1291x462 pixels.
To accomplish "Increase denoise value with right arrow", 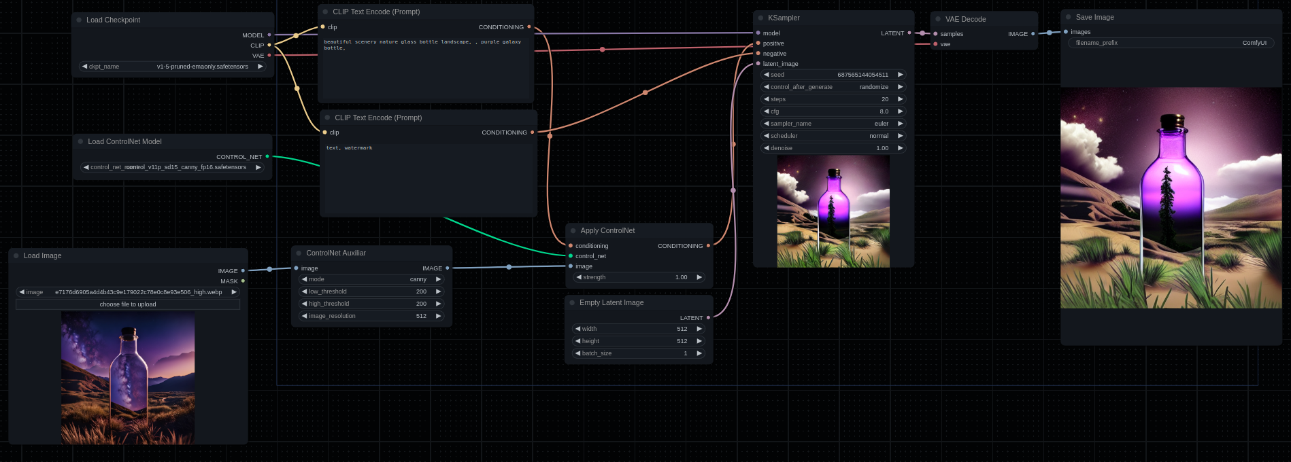I will [901, 148].
